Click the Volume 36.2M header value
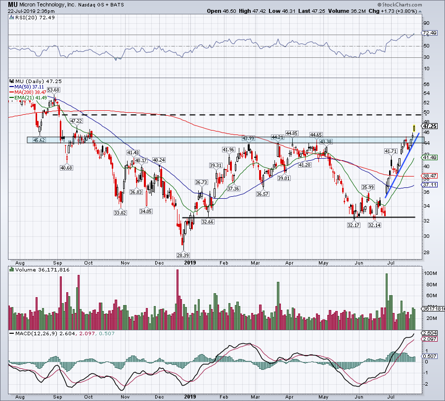The width and height of the screenshot is (445, 401). (x=347, y=11)
